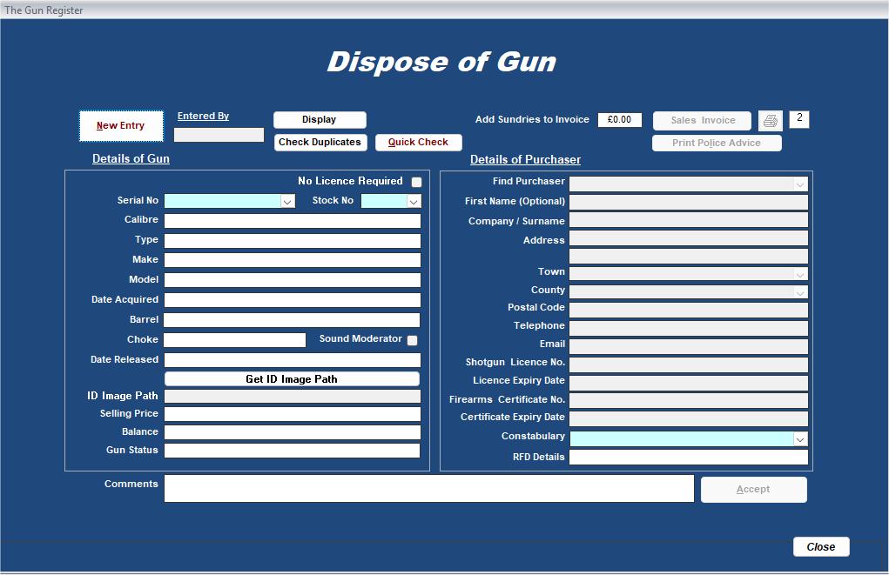Click the Details of Gun heading
The image size is (889, 575).
tap(130, 159)
